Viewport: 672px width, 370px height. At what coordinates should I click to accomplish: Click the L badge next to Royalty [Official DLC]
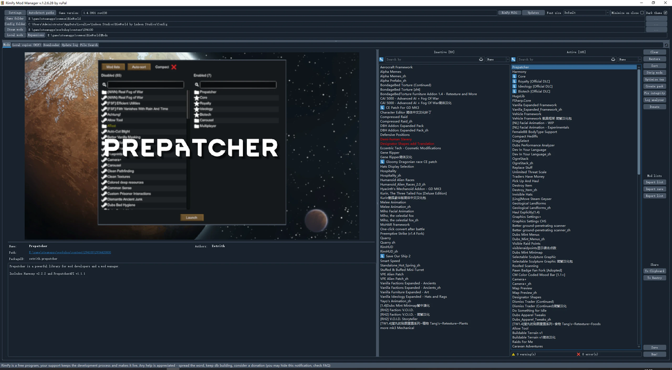tap(514, 81)
